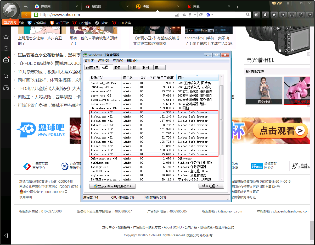Image resolution: width=315 pixels, height=245 pixels.
Task: Expand the search engine dropdown arrow
Action: pos(212,15)
